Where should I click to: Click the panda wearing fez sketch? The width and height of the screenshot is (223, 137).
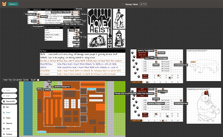(204, 106)
